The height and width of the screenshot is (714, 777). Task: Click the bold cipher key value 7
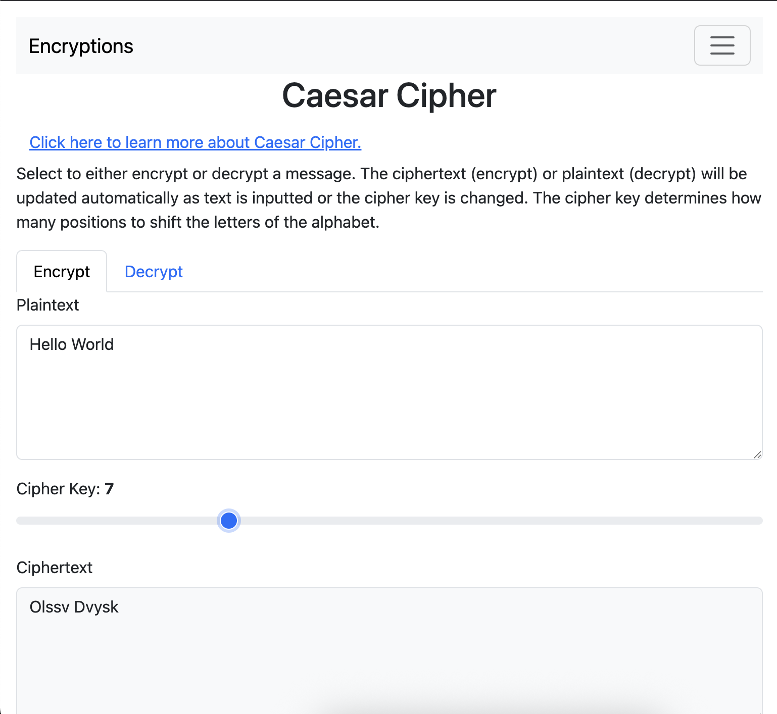(109, 489)
